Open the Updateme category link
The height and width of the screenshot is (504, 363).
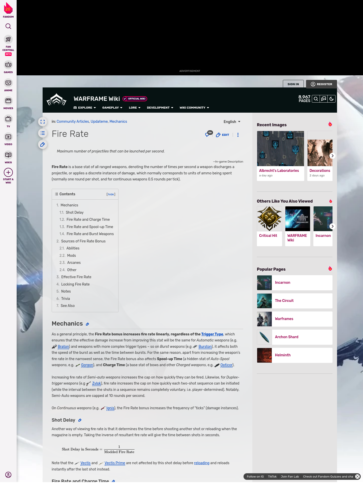coord(99,121)
